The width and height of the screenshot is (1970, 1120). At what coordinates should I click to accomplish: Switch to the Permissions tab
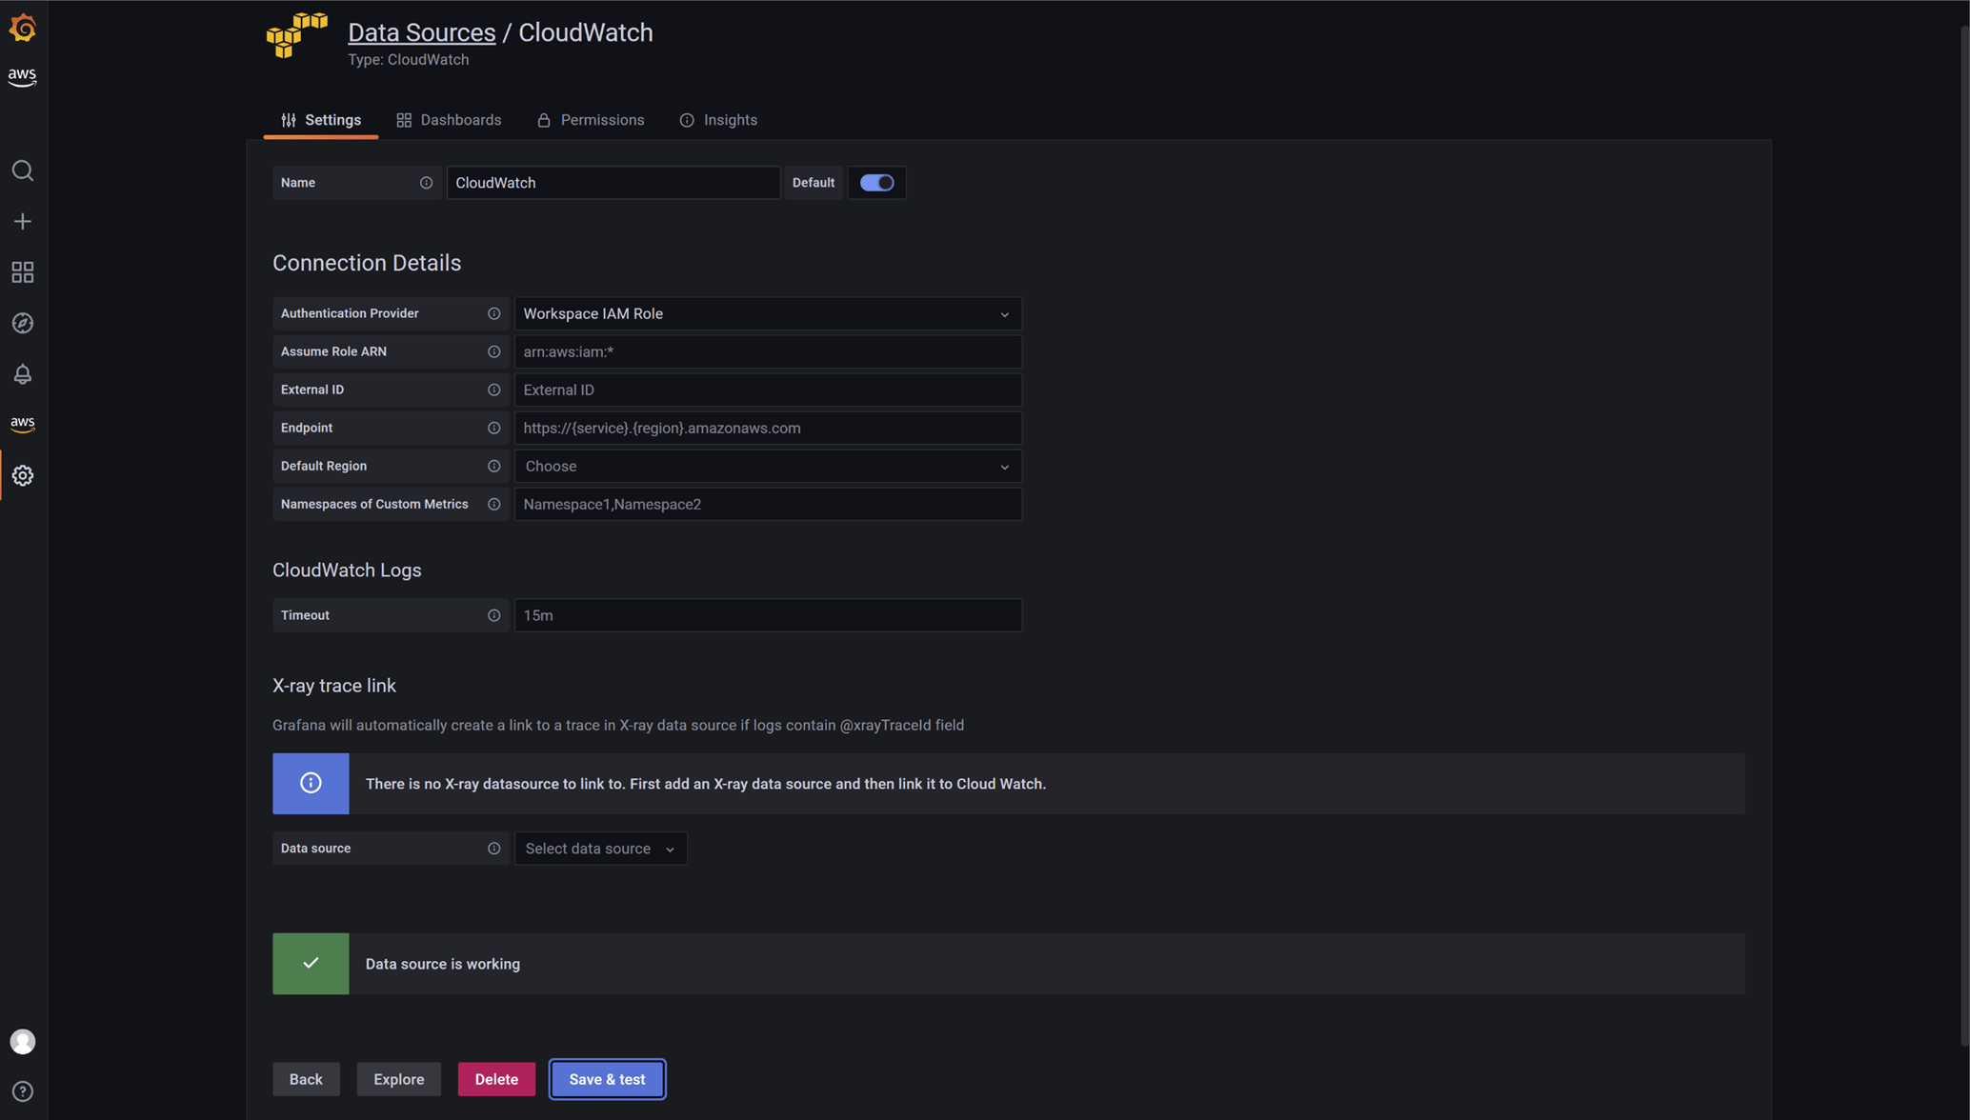(x=591, y=120)
